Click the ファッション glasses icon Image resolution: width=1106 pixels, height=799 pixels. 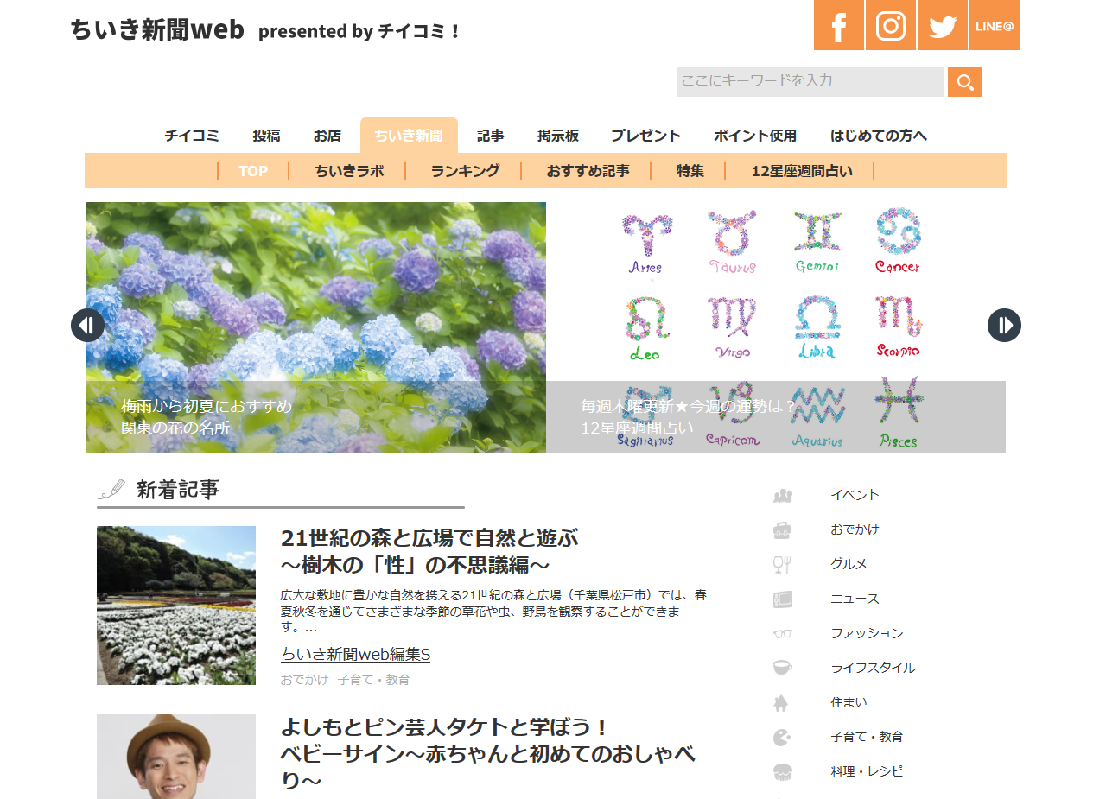[x=783, y=634]
